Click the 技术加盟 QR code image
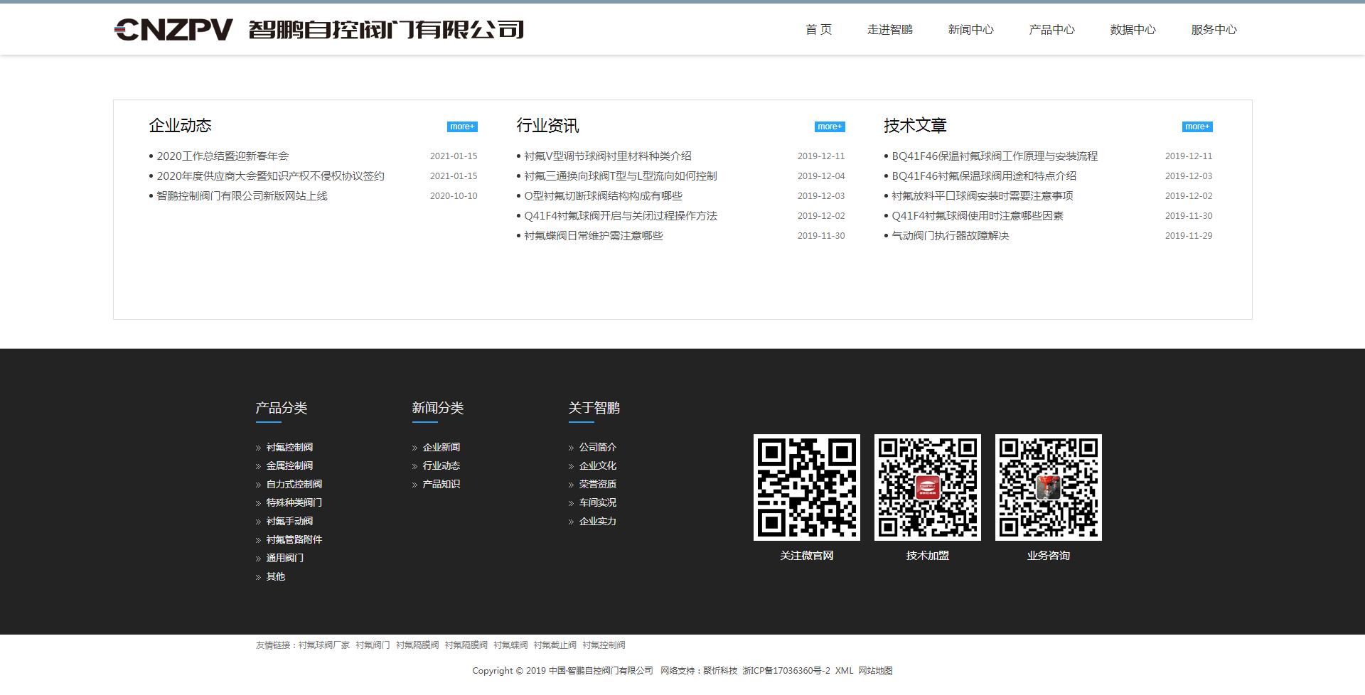The image size is (1365, 695). coord(927,487)
